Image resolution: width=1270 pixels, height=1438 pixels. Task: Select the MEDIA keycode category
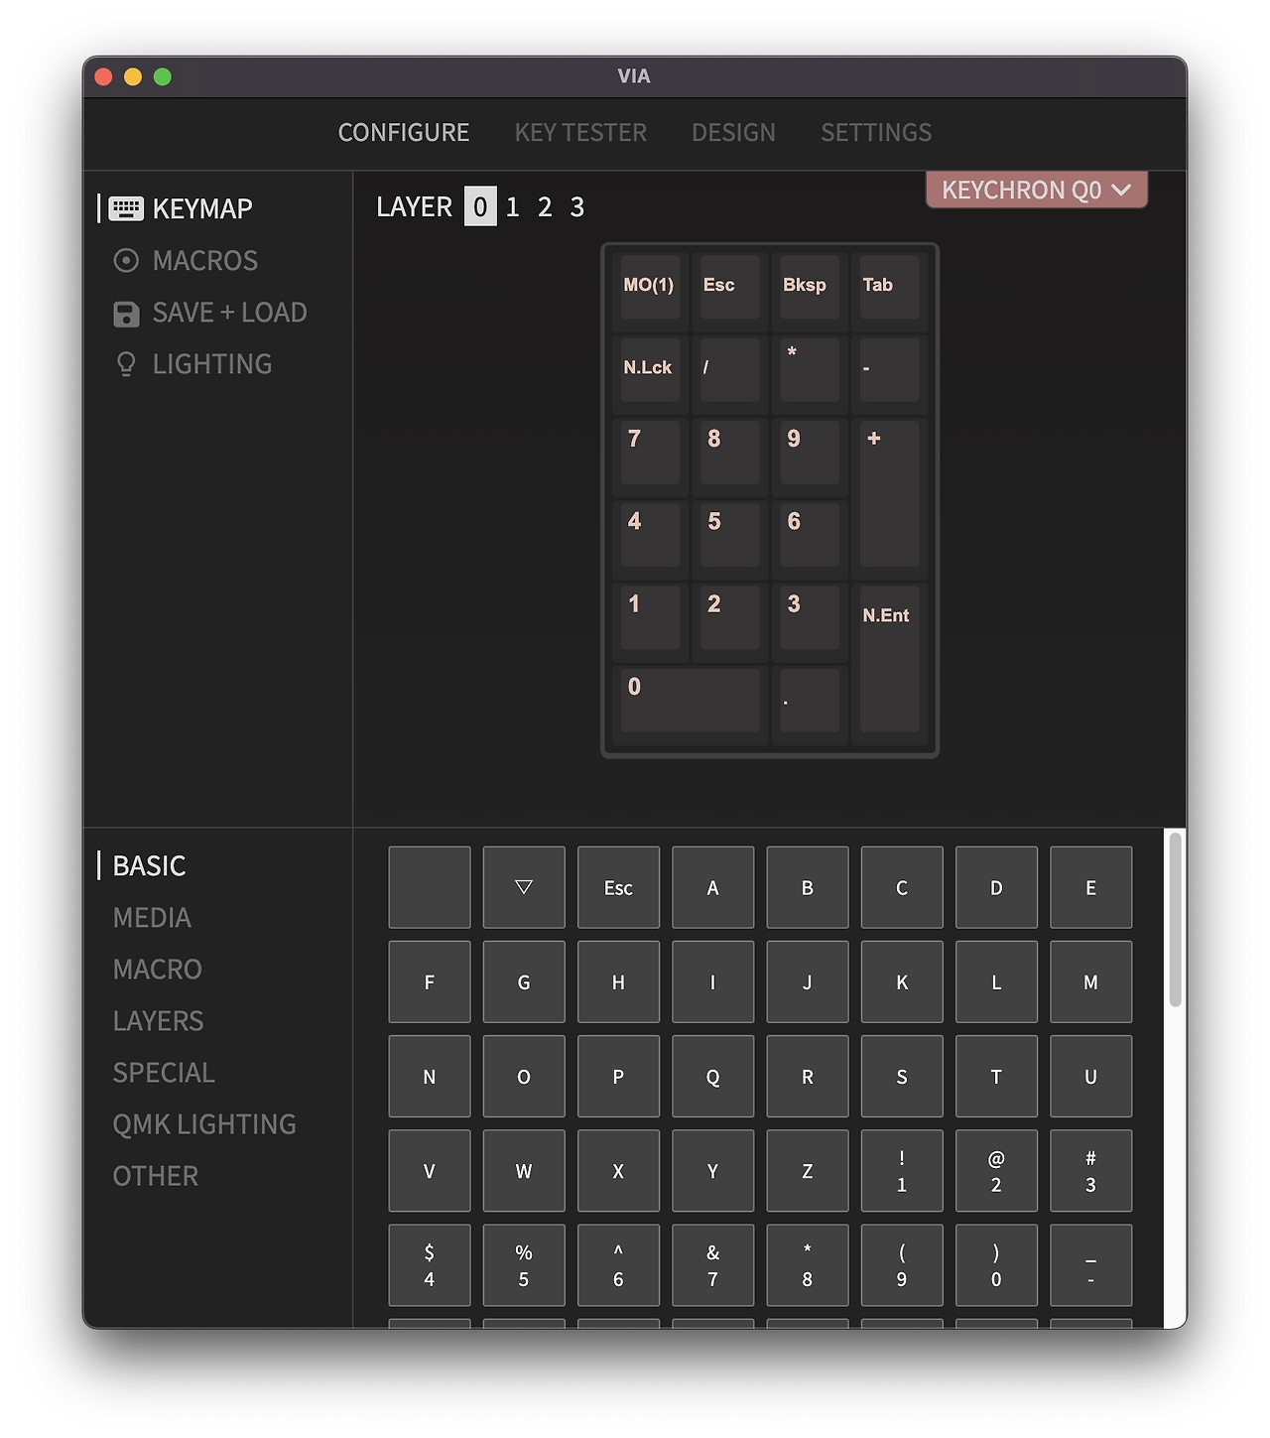click(151, 918)
